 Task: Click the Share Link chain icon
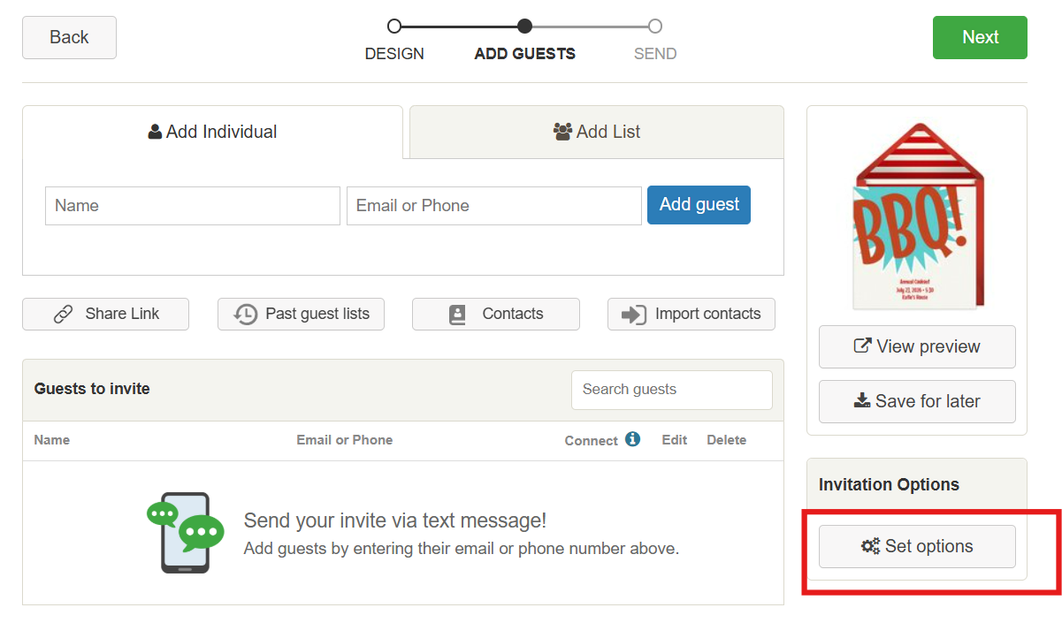tap(64, 315)
